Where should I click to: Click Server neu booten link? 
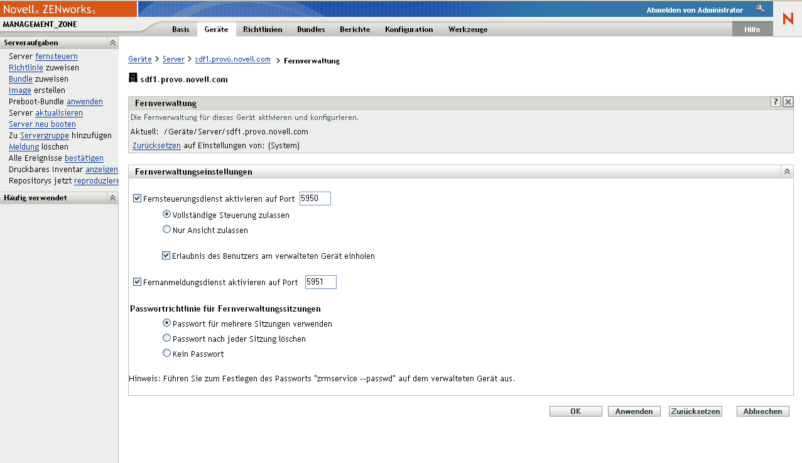point(42,124)
